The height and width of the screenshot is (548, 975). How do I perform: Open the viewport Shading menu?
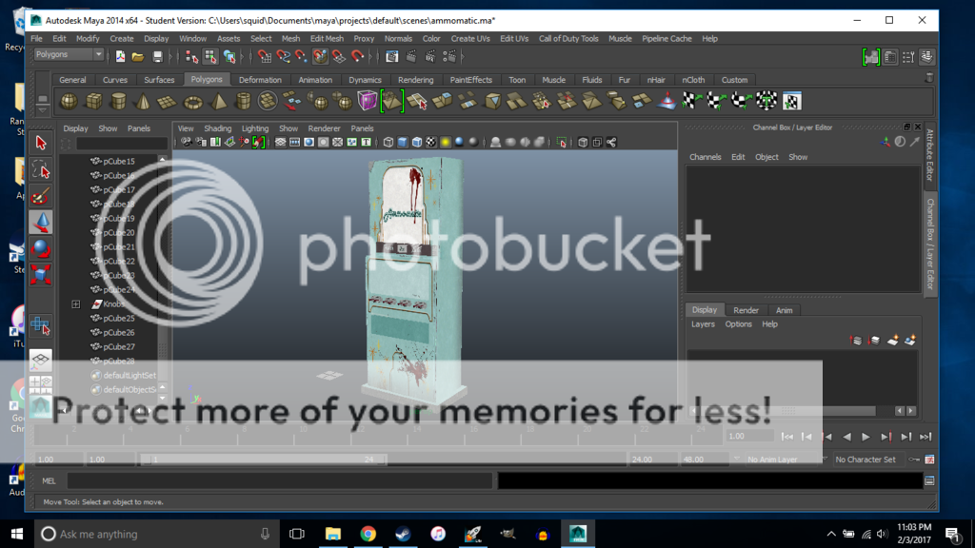218,128
